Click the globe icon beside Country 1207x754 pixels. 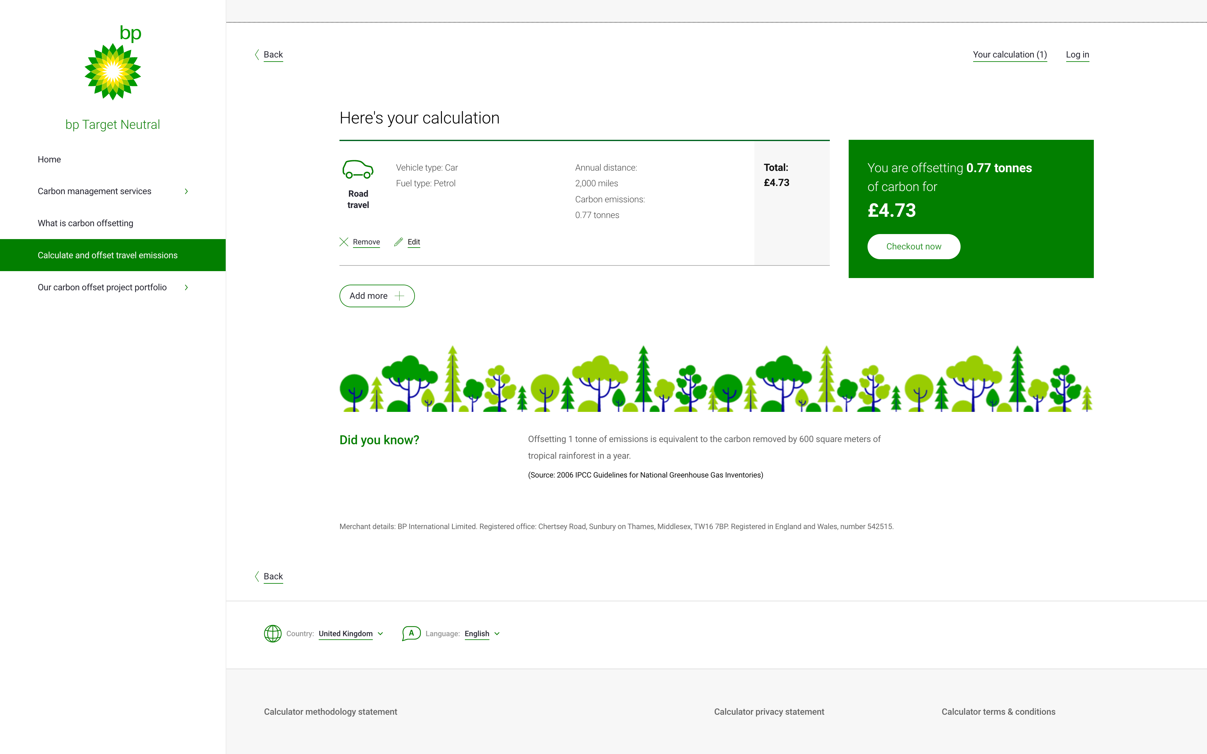tap(272, 633)
